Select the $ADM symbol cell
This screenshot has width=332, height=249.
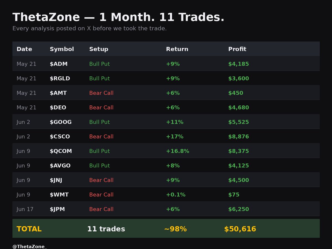coord(59,64)
